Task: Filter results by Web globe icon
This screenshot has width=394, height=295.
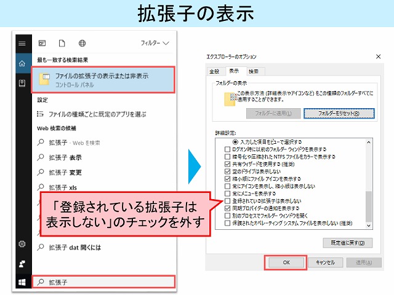Action: click(82, 43)
